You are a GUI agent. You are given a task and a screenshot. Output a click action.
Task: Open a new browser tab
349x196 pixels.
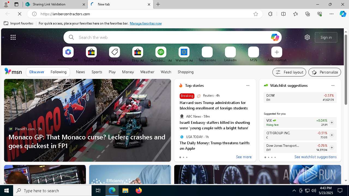tap(158, 4)
